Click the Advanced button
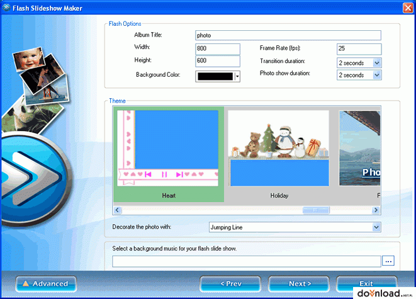The width and height of the screenshot is (416, 299). [46, 284]
